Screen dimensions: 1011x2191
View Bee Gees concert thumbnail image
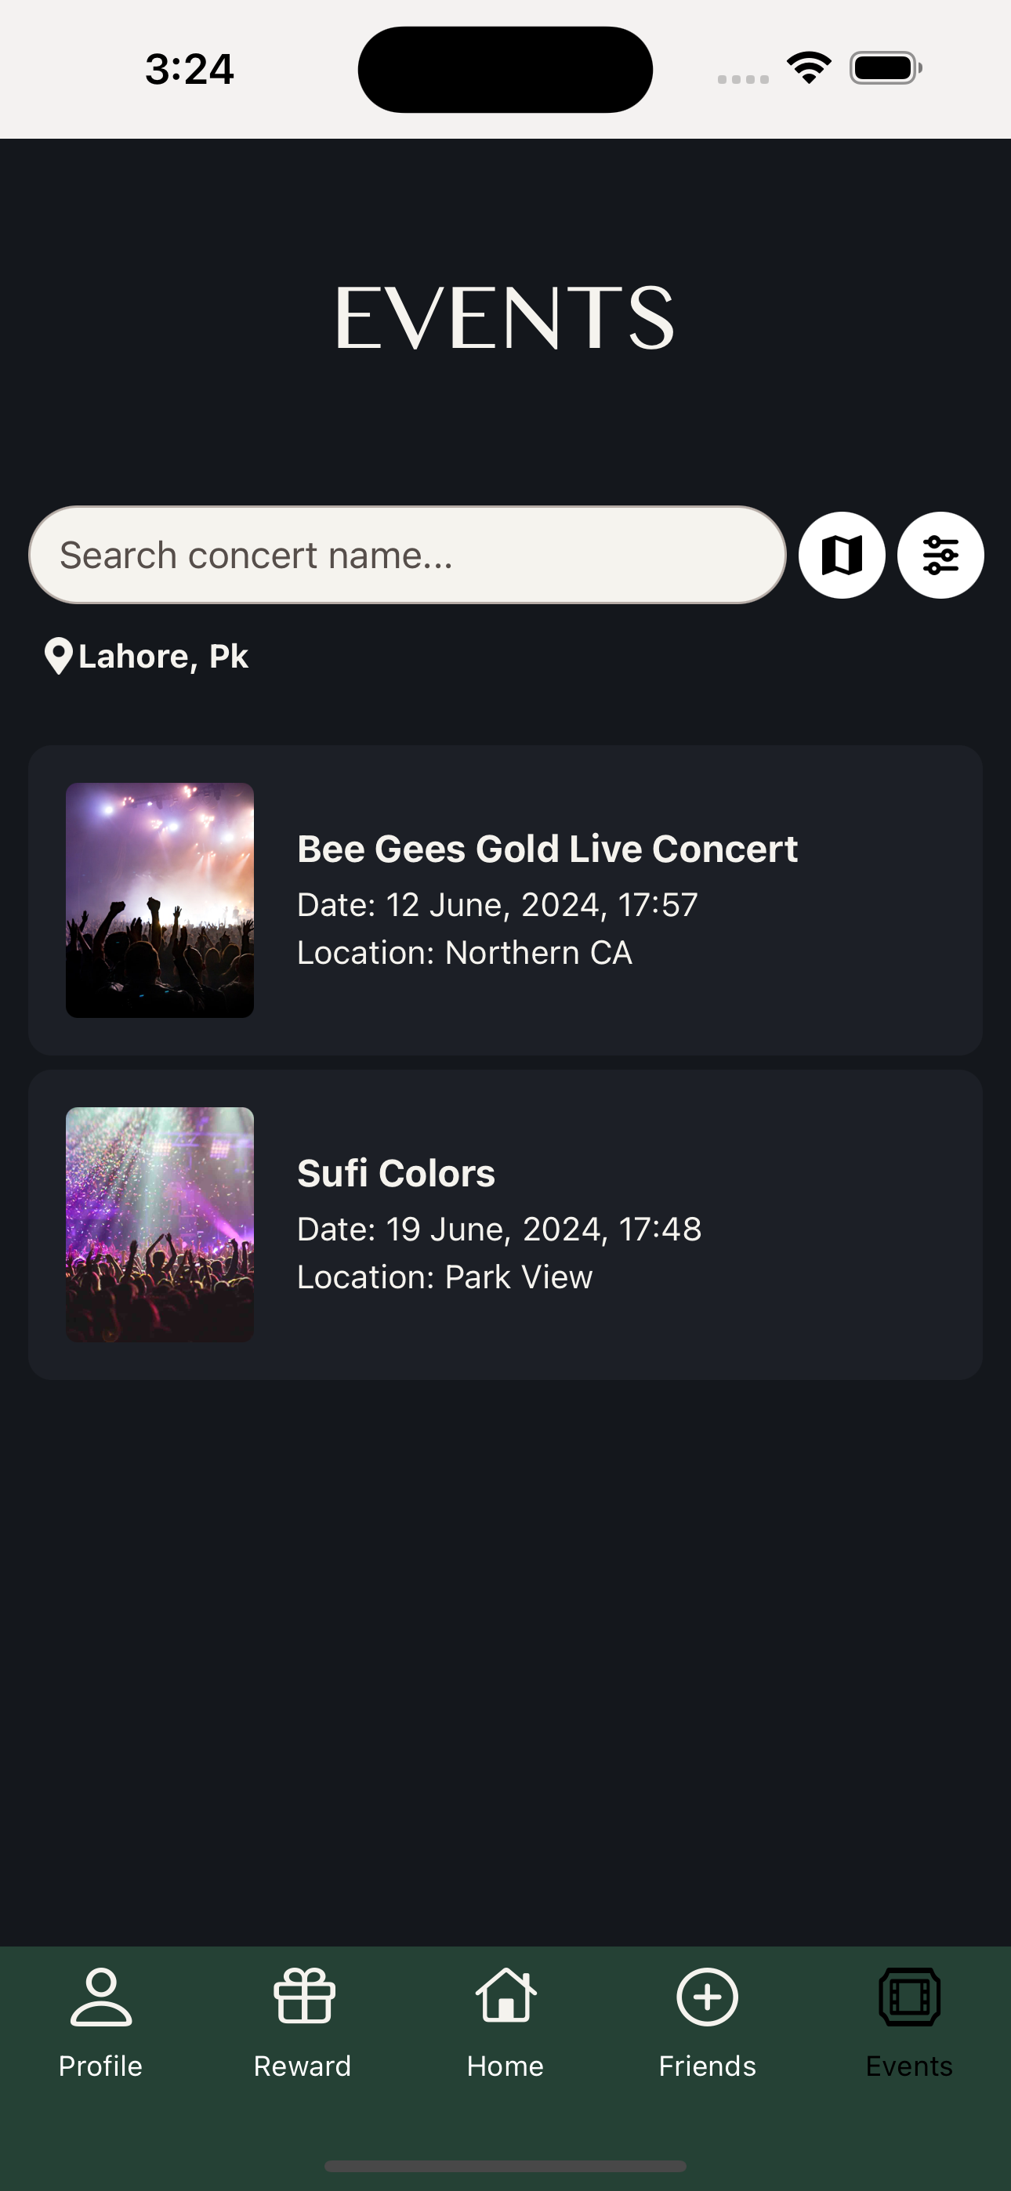[x=160, y=900]
